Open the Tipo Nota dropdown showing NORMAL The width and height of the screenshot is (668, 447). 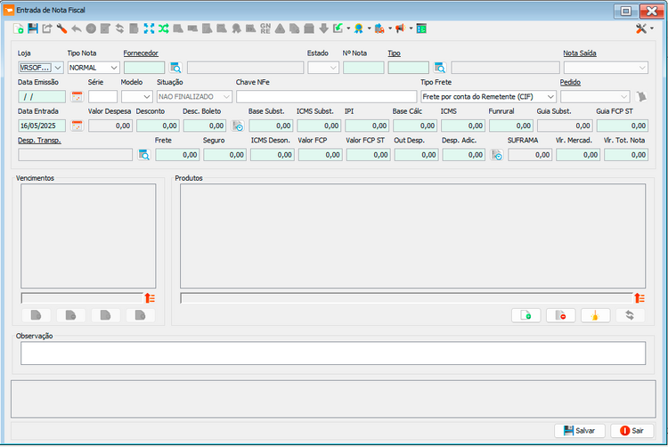click(94, 68)
